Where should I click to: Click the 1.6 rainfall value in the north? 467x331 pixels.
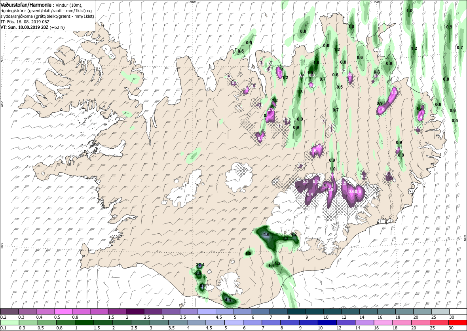316,62
